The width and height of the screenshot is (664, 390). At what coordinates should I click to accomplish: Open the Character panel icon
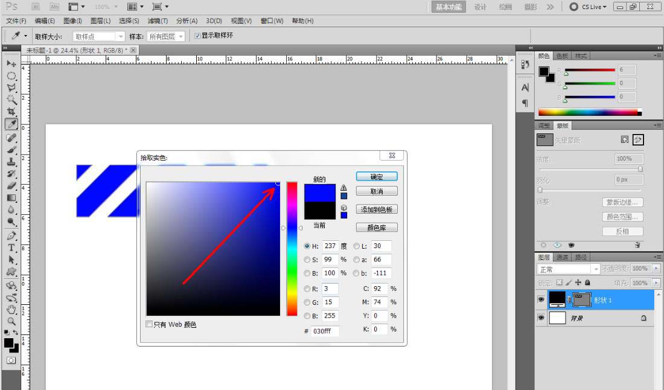click(x=525, y=88)
